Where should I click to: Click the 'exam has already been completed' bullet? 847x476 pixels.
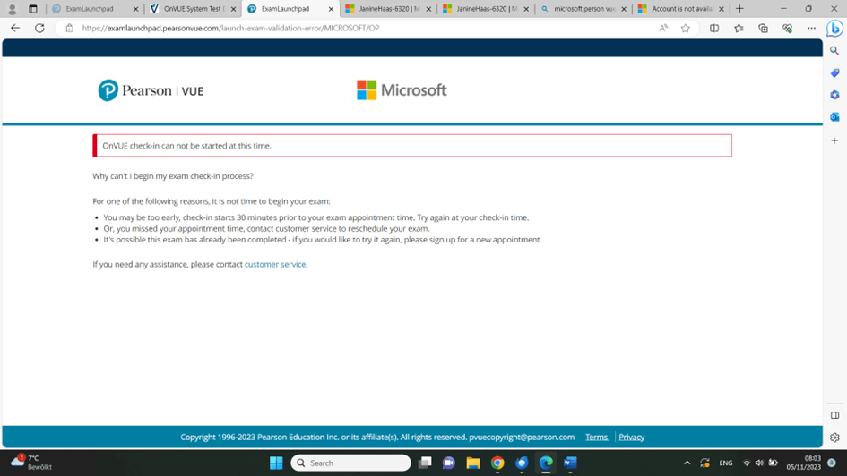click(323, 240)
